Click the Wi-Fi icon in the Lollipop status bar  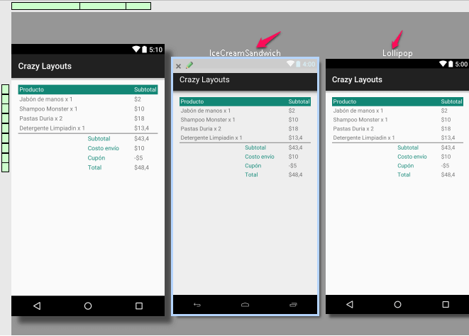pyautogui.click(x=443, y=63)
